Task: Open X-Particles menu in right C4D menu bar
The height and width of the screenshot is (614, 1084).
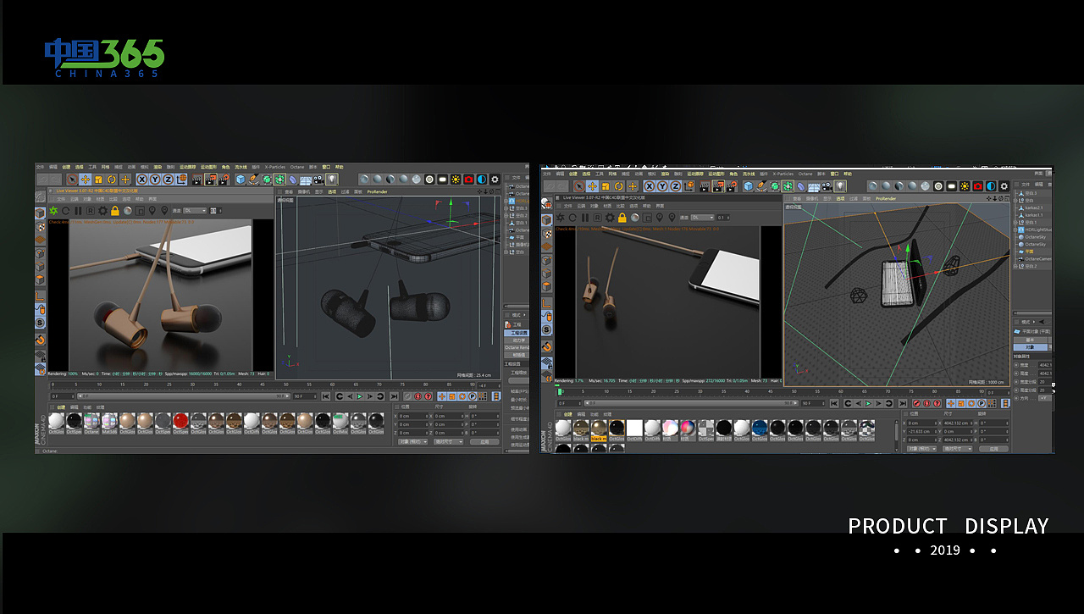Action: [783, 174]
